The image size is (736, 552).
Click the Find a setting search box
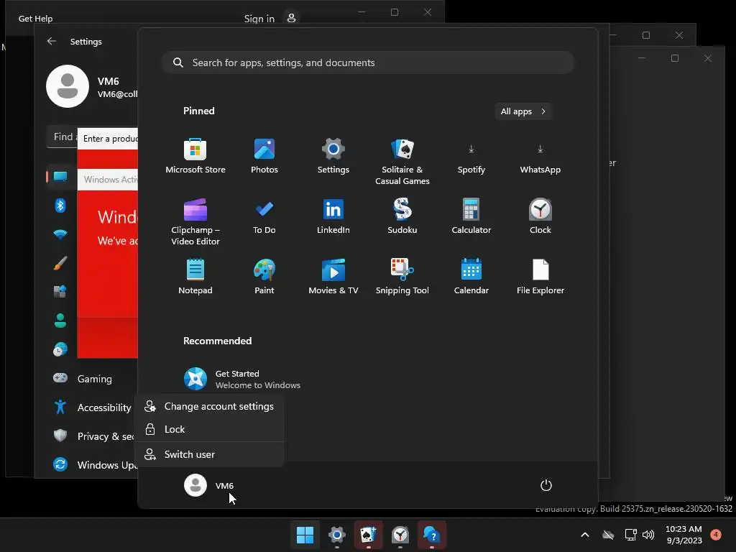point(62,137)
